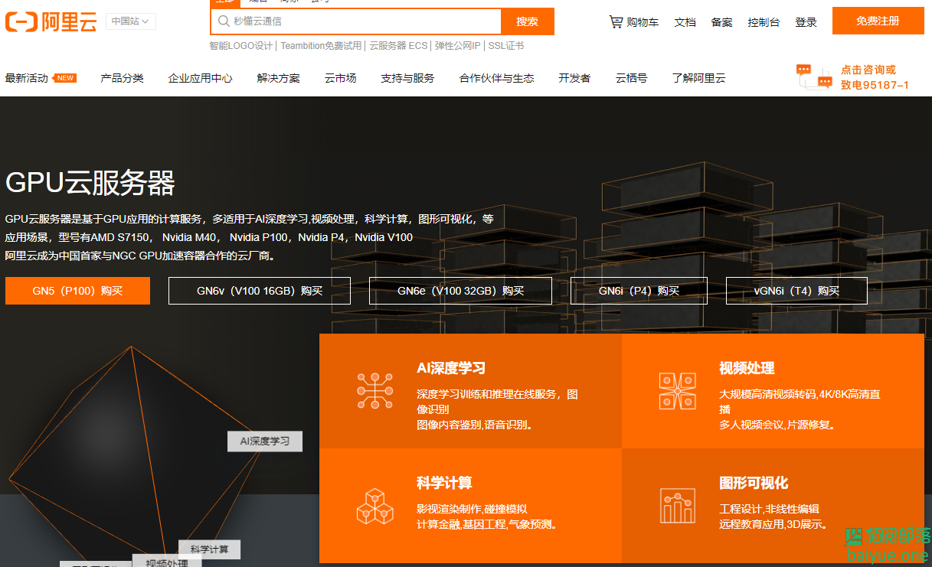Select the 科学计算 cubes icon
The width and height of the screenshot is (932, 567).
[375, 505]
